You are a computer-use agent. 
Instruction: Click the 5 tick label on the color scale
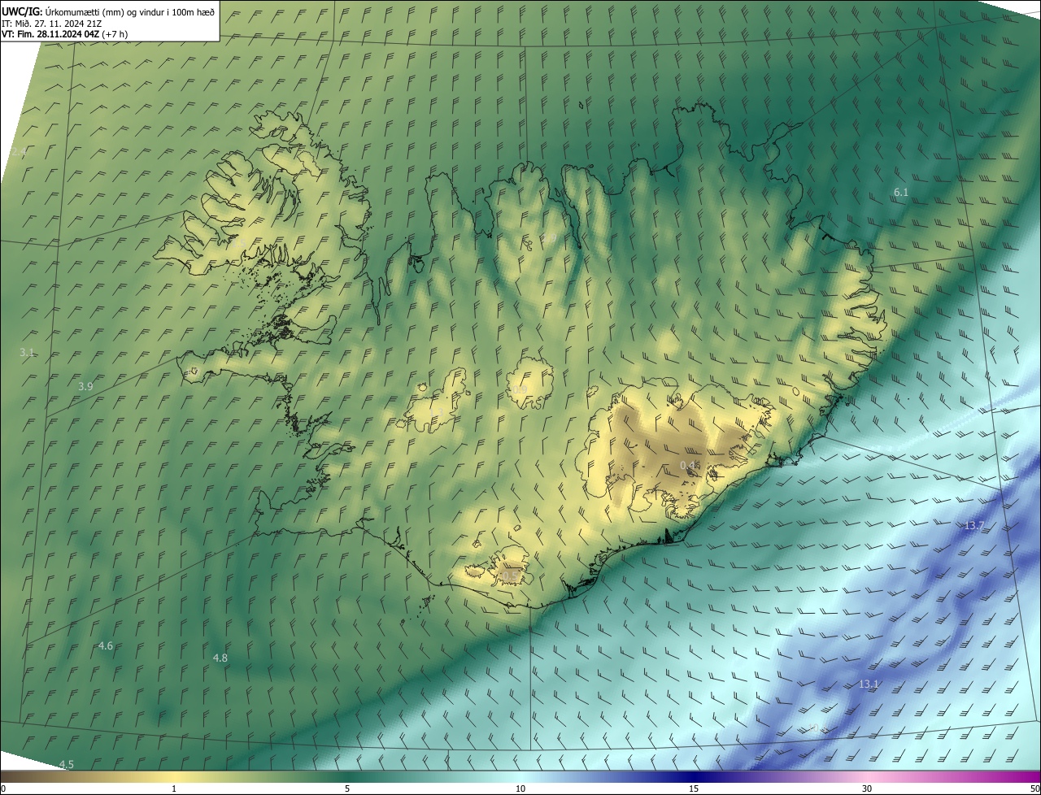click(347, 788)
